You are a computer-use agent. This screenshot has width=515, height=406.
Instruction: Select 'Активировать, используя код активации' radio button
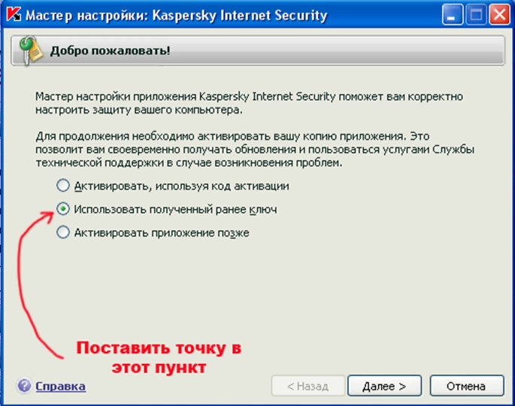click(63, 186)
